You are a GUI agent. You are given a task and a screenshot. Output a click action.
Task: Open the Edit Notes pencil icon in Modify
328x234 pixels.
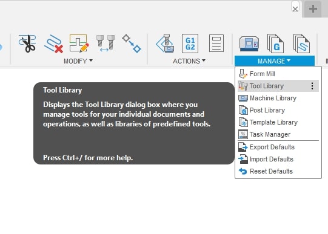pyautogui.click(x=79, y=44)
